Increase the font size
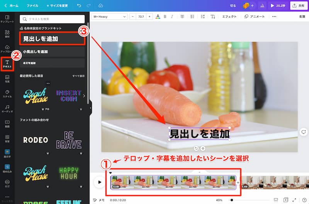Viewport: 309px width, 204px height. tap(149, 17)
